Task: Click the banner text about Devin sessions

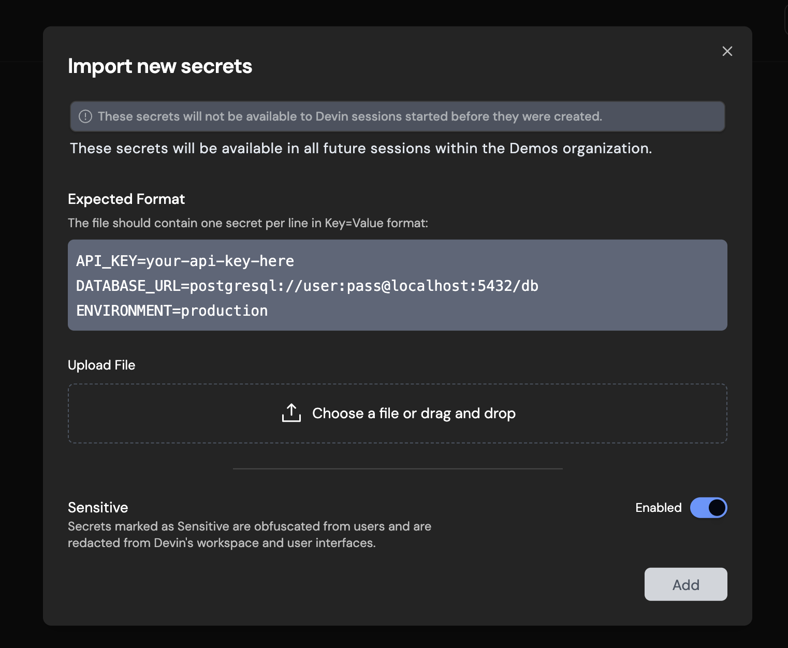Action: (x=350, y=116)
